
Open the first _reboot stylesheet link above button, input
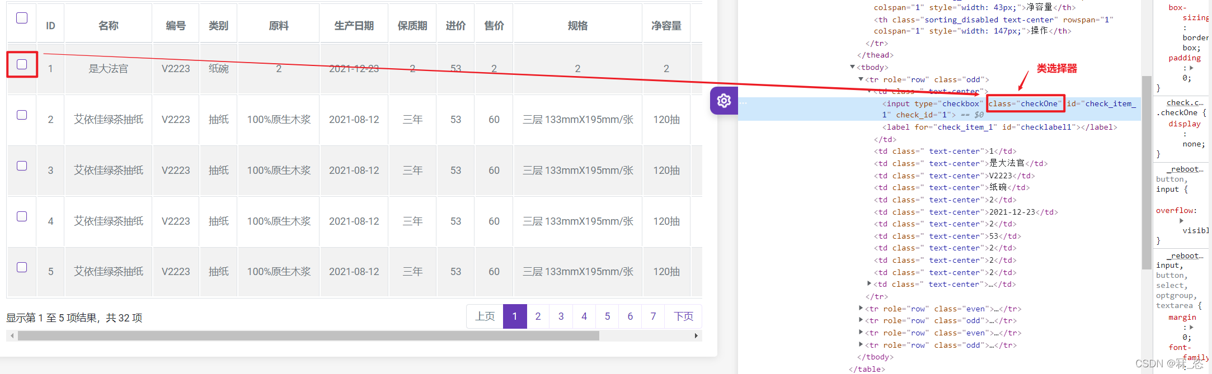[1185, 169]
